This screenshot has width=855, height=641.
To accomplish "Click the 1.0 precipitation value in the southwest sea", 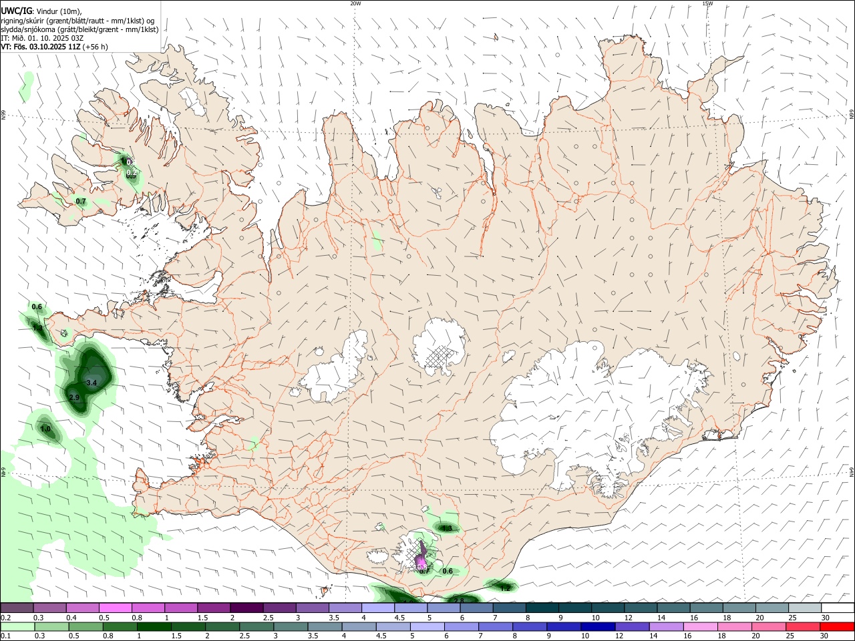I will (x=45, y=429).
